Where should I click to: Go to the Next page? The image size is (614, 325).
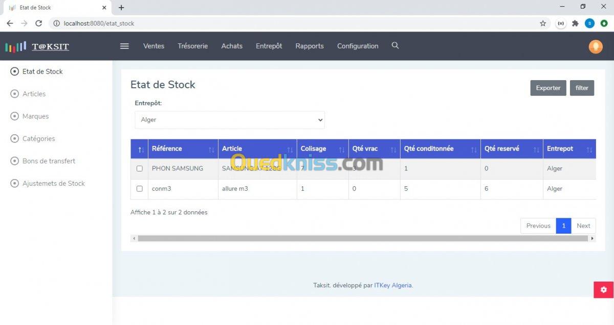[x=583, y=226]
